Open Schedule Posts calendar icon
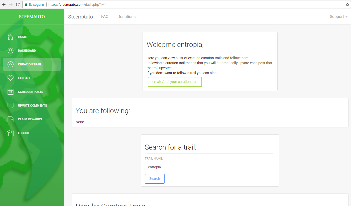 [11, 92]
